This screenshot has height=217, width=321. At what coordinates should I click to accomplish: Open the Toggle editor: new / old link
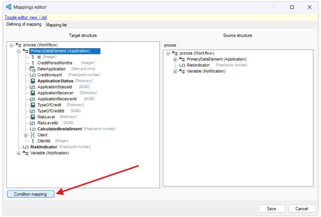point(26,17)
